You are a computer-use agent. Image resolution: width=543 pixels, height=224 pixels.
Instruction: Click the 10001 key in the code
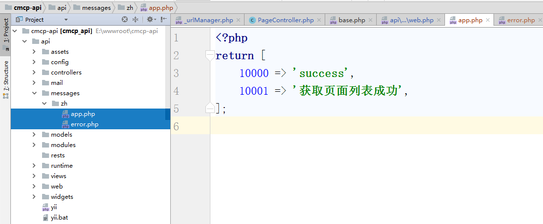(x=254, y=91)
